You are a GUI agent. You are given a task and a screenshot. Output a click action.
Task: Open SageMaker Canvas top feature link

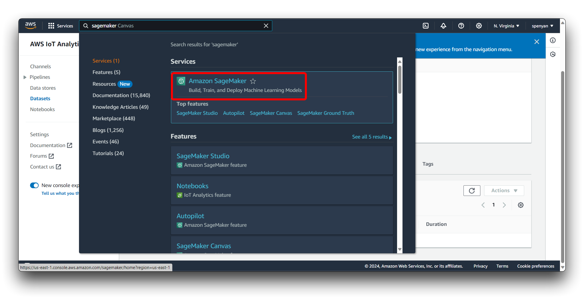click(x=271, y=113)
